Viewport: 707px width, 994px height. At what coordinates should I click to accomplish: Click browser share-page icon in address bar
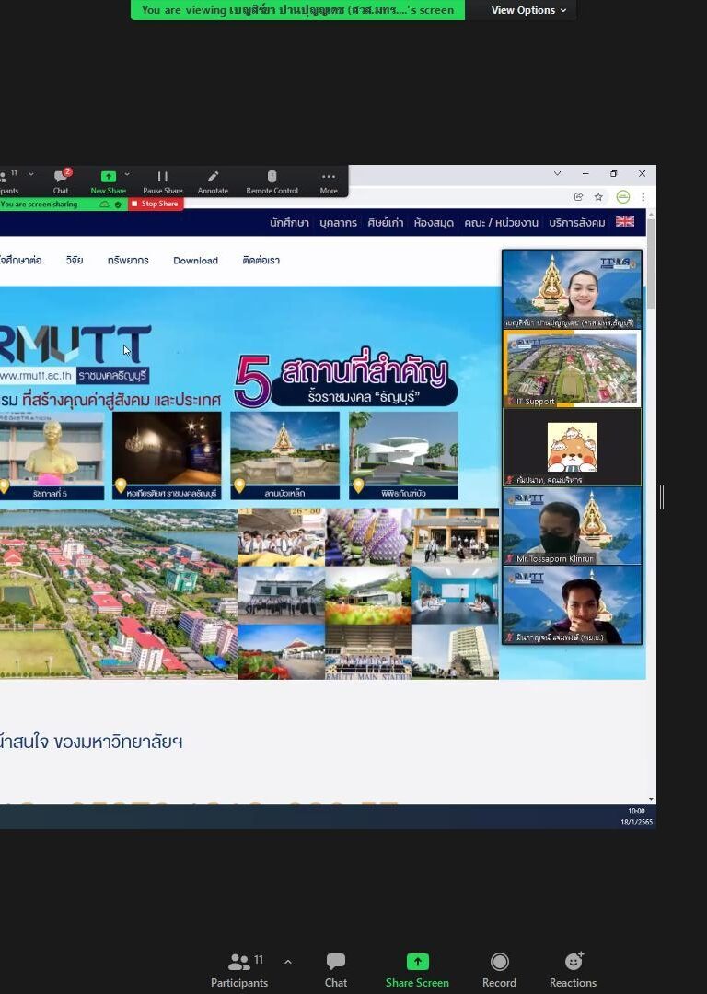coord(578,197)
